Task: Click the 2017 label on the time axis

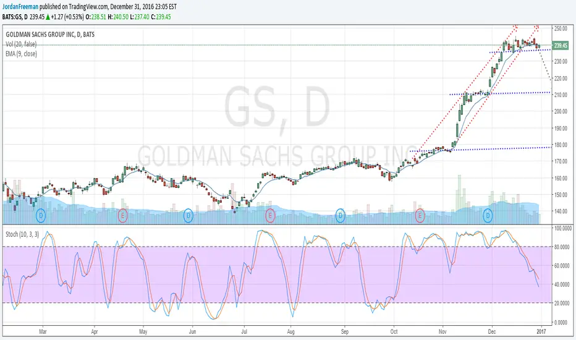Action: [541, 331]
